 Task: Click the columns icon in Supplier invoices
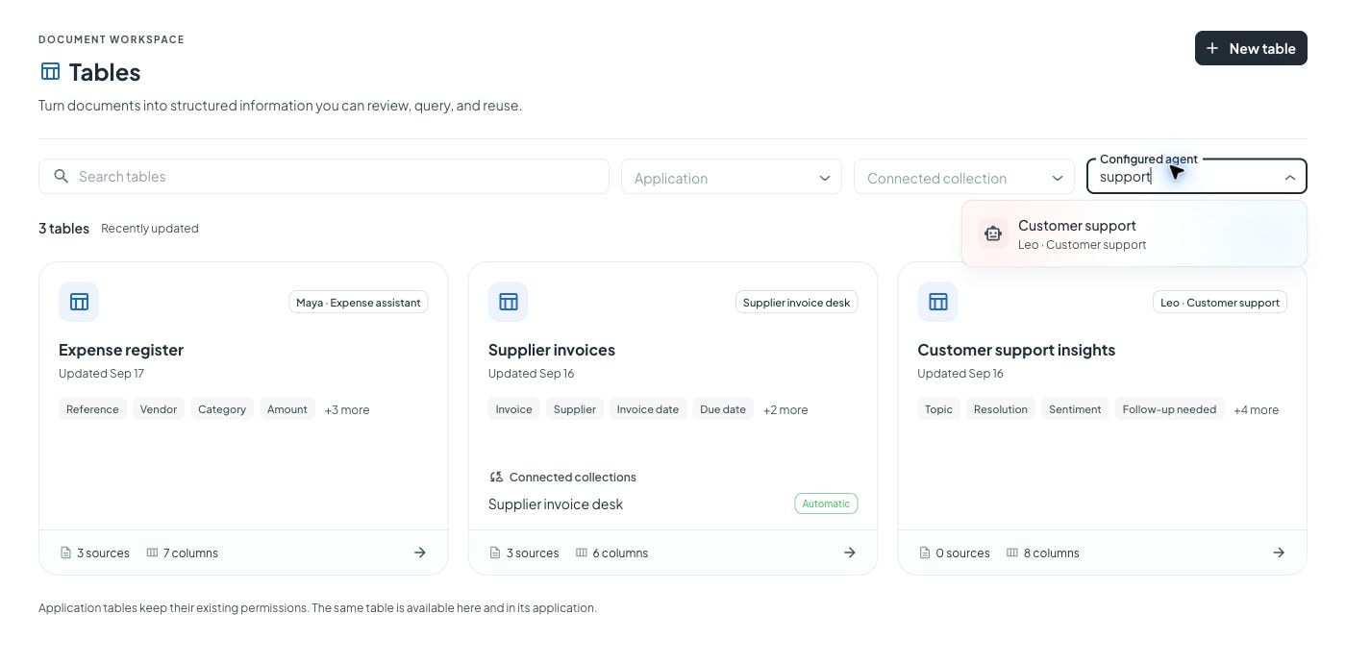(x=582, y=552)
